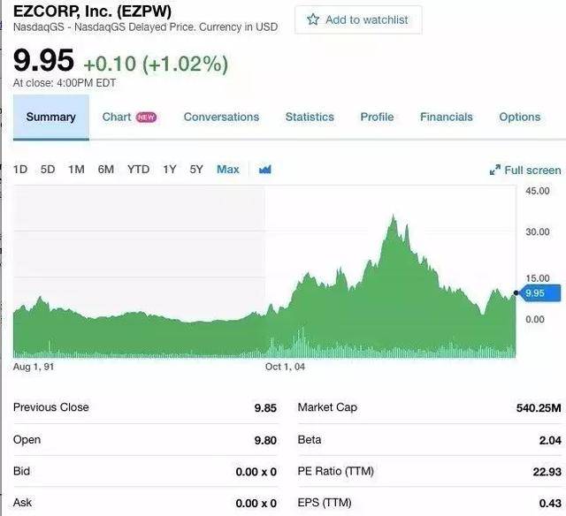Open the Summary tab
This screenshot has width=566, height=516.
(51, 118)
